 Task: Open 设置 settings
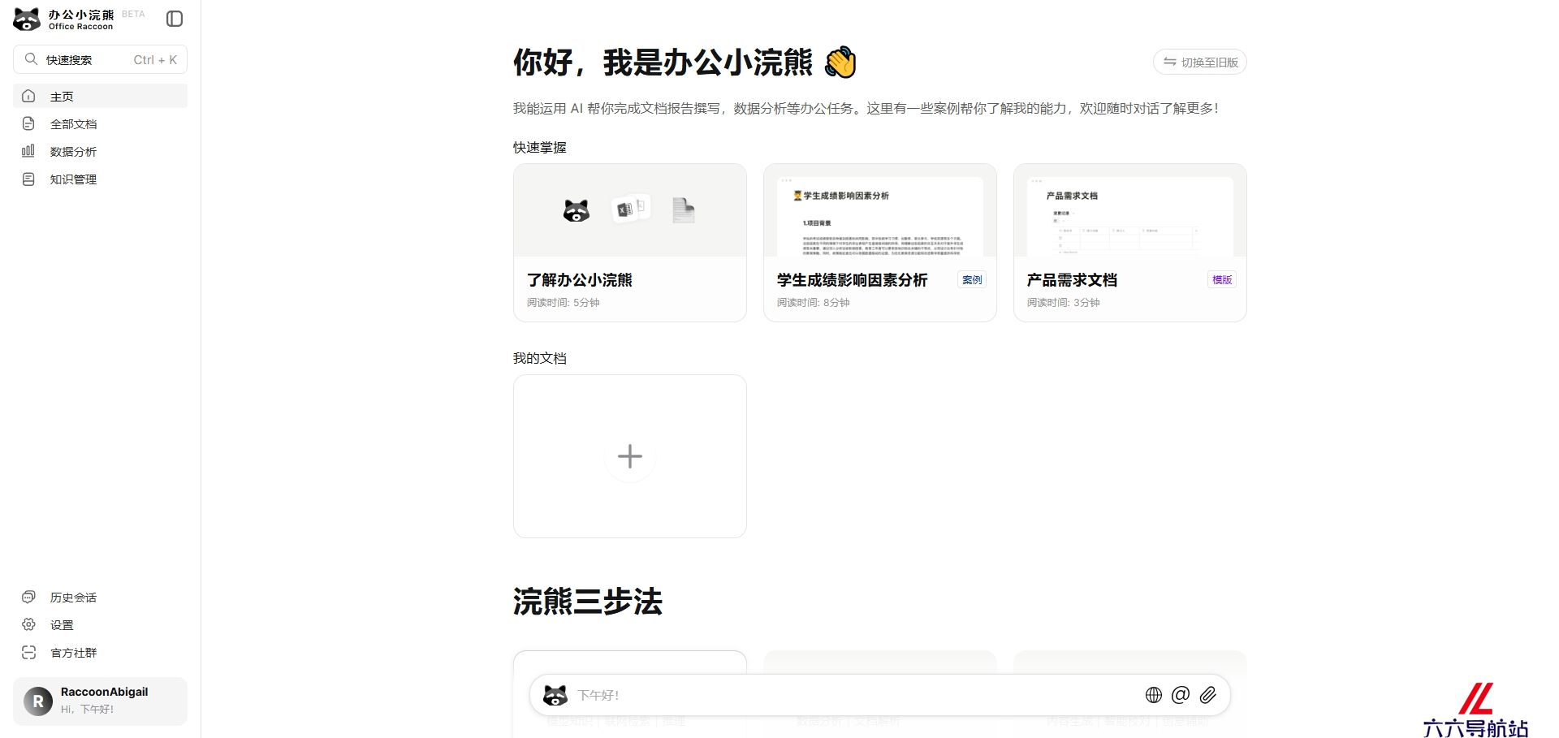coord(100,624)
